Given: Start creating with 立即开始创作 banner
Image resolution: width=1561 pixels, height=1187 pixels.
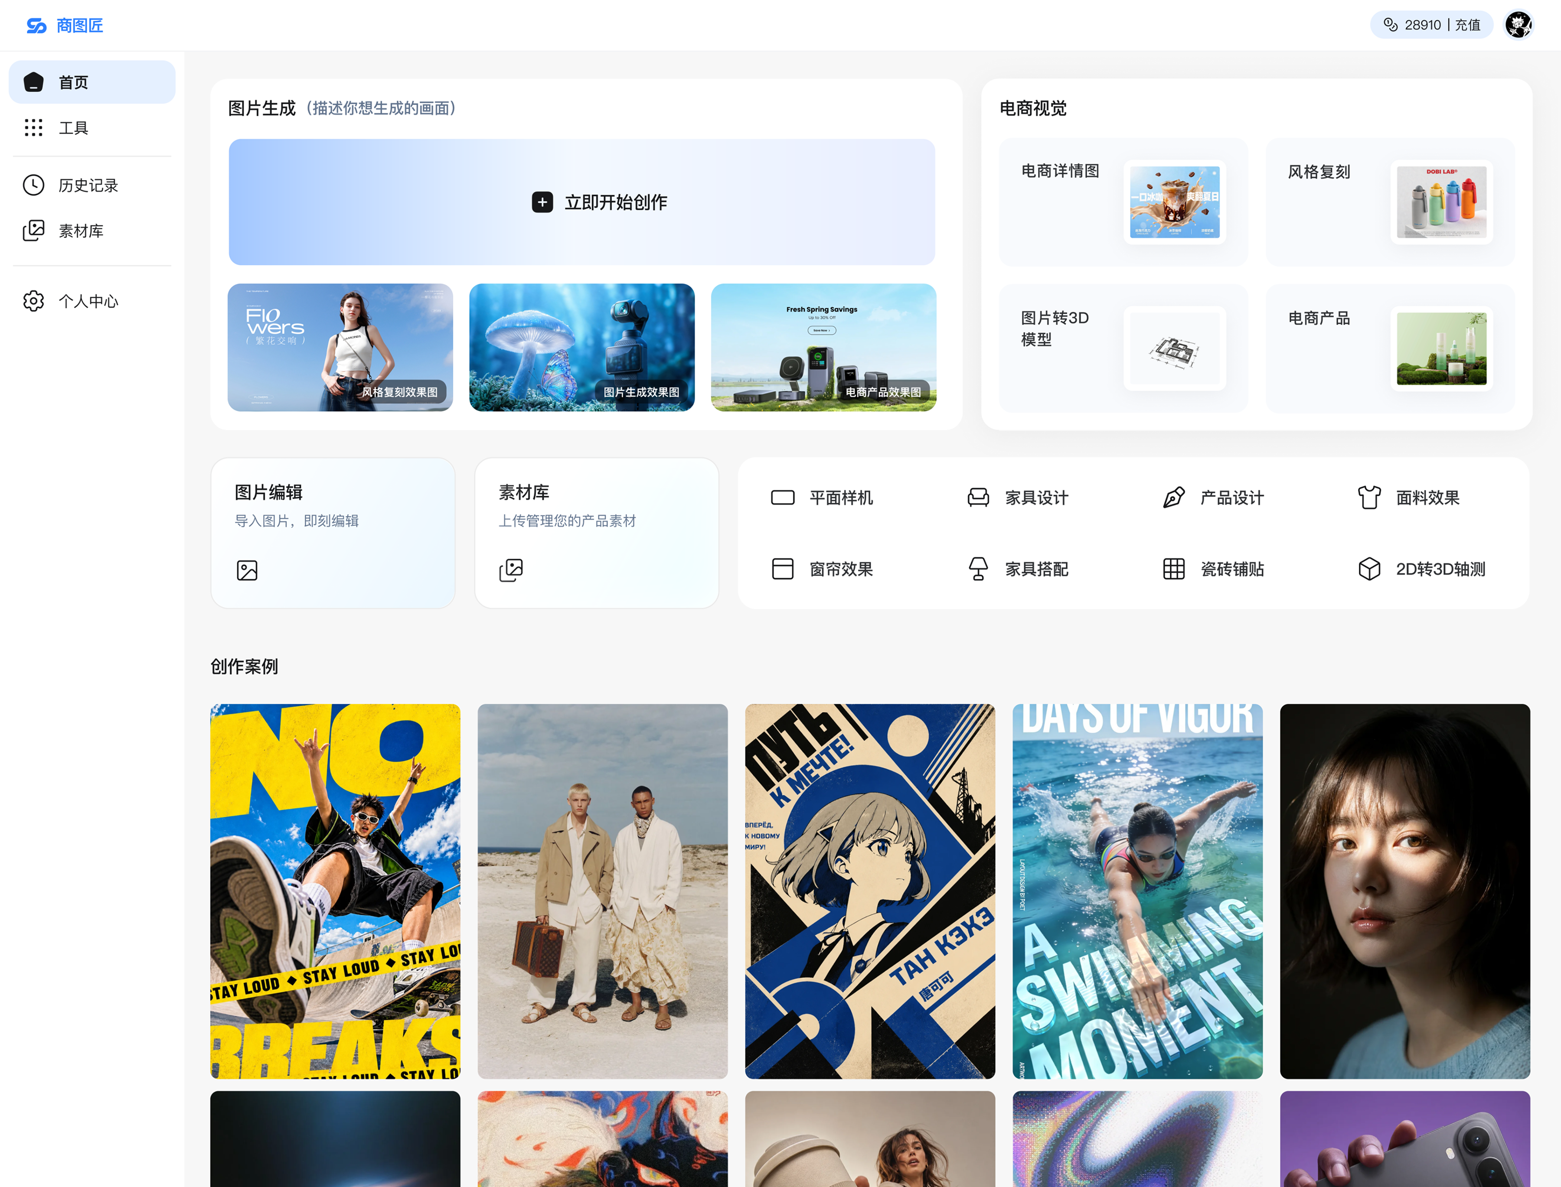Looking at the screenshot, I should (582, 202).
